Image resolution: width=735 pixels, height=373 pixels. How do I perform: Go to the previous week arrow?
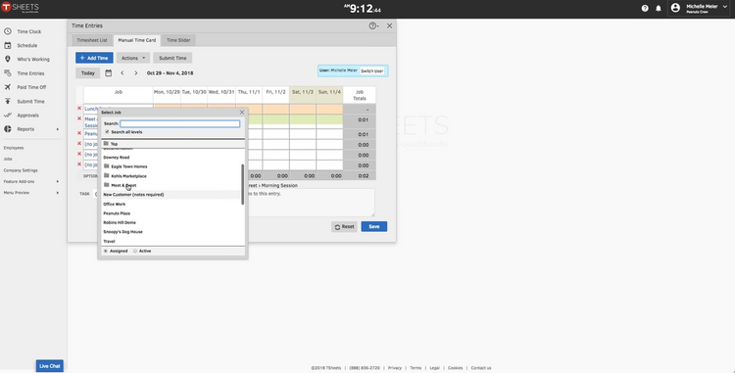122,73
